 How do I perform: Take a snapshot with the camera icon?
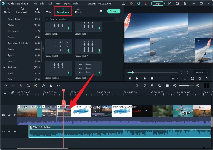pyautogui.click(x=192, y=78)
